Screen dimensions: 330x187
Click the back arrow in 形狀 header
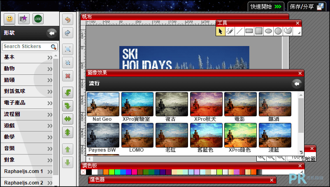[x=51, y=33]
